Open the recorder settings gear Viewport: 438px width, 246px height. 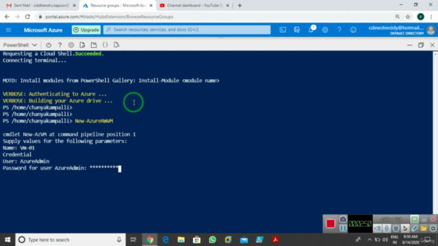click(433, 228)
